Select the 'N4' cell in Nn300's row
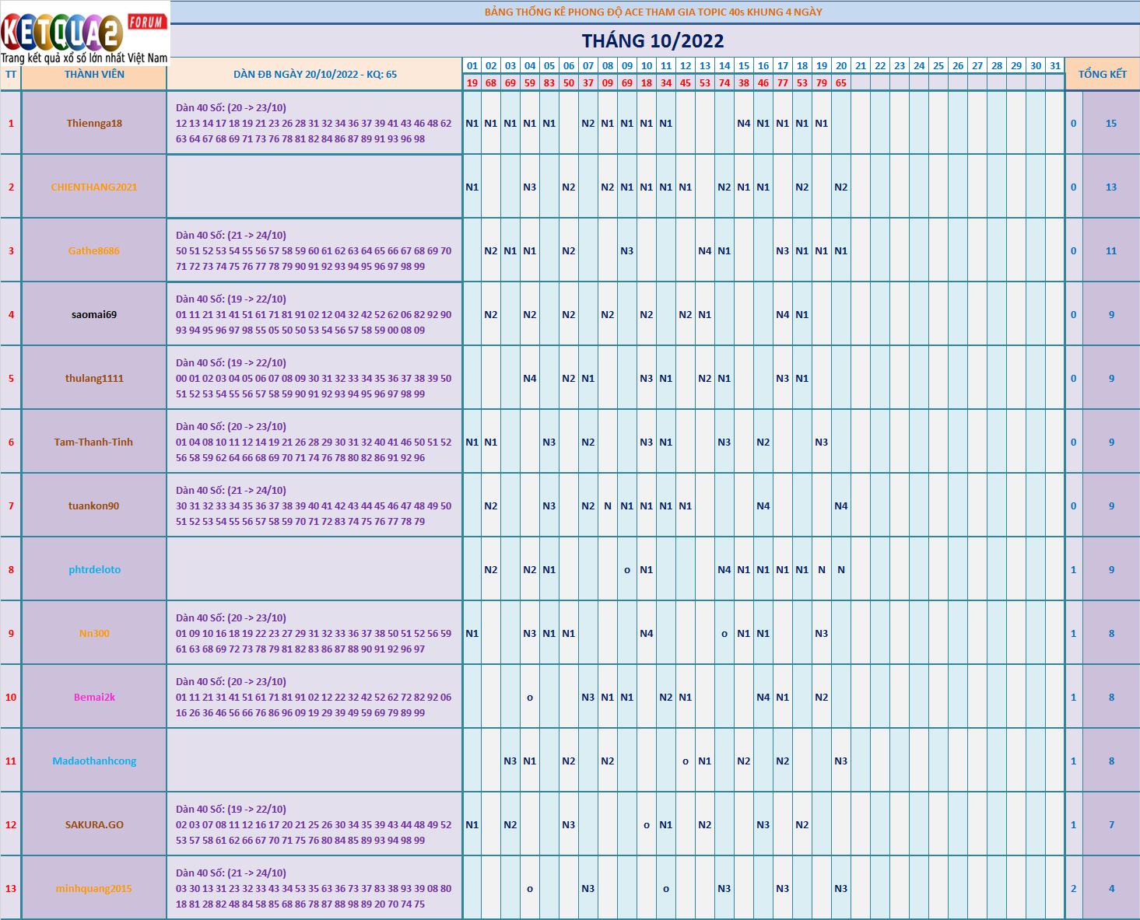Viewport: 1140px width, 920px height. (647, 633)
